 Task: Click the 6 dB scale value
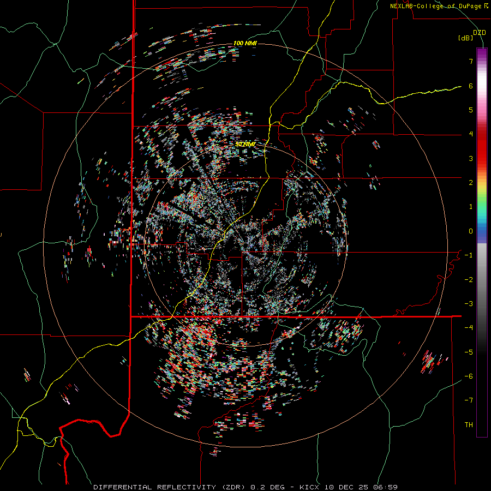pyautogui.click(x=471, y=86)
